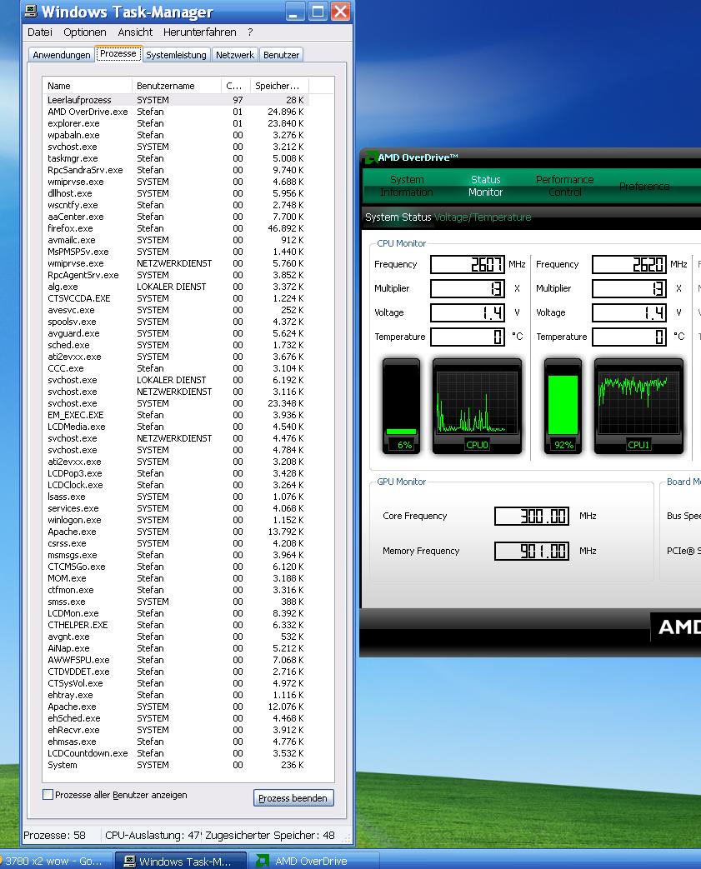Click the Prozess beenden button
The width and height of the screenshot is (701, 869).
pyautogui.click(x=293, y=798)
